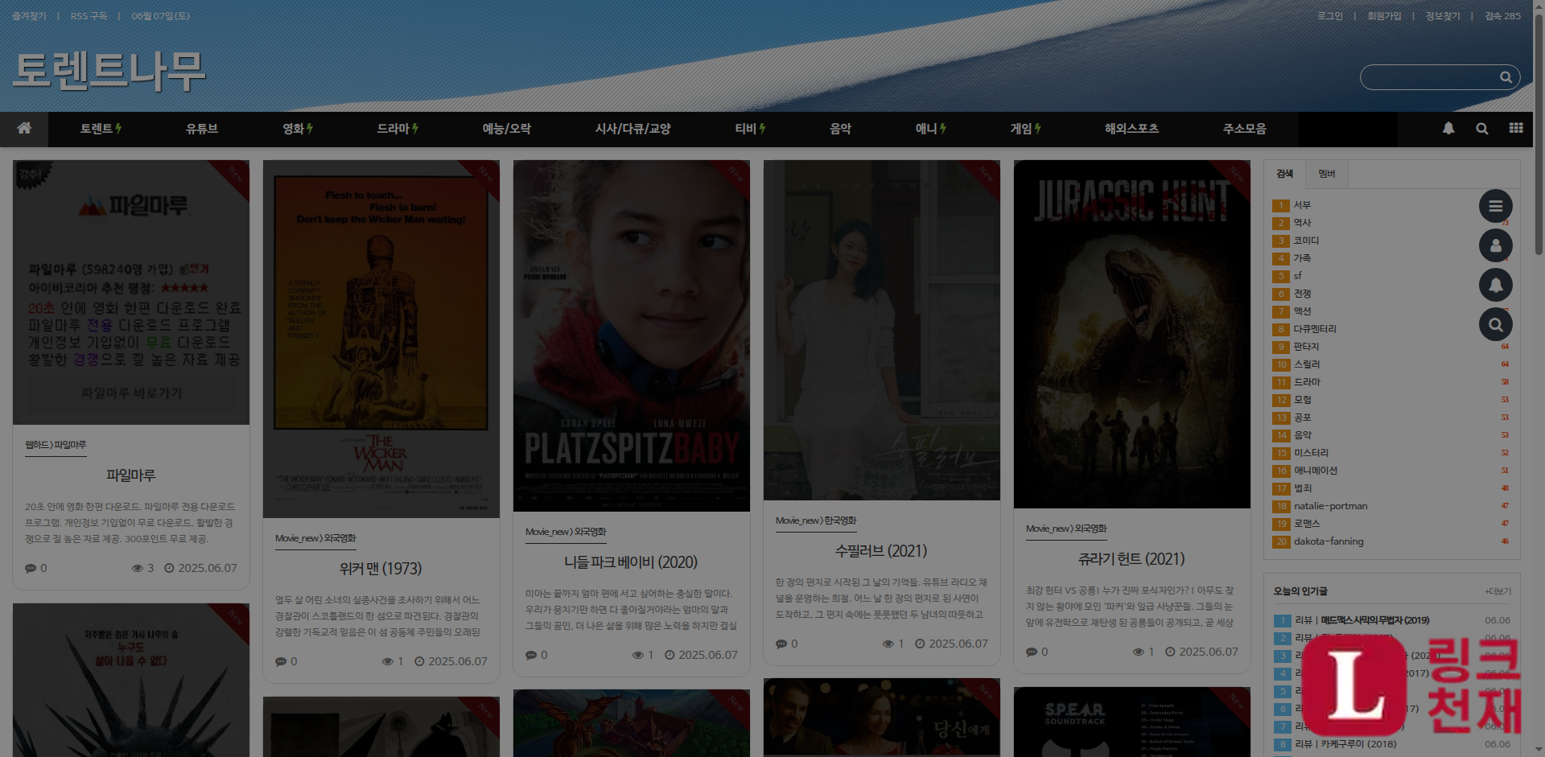The image size is (1545, 757).
Task: Open the 시사/다큐/교양 menu
Action: 632,129
